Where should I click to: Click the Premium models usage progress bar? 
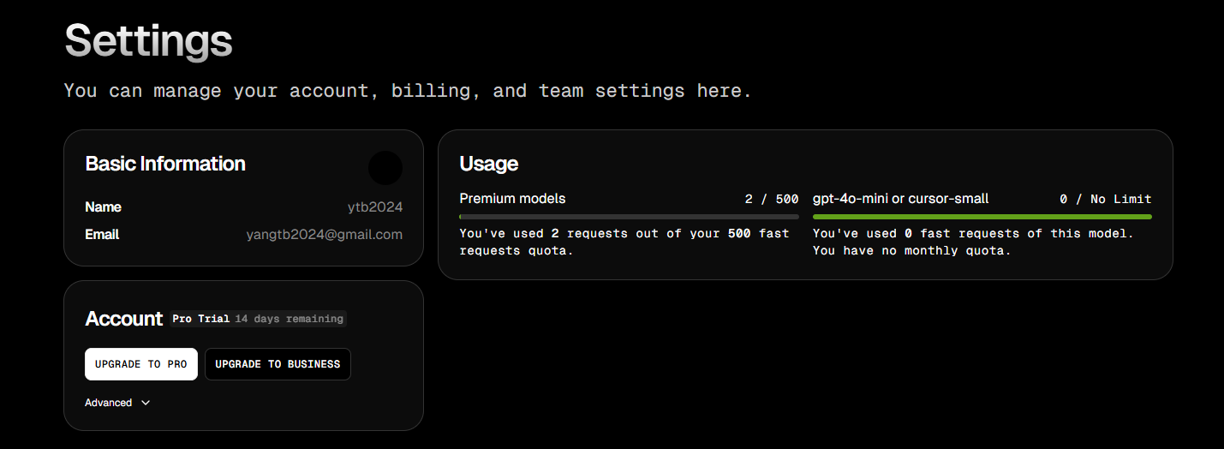629,217
